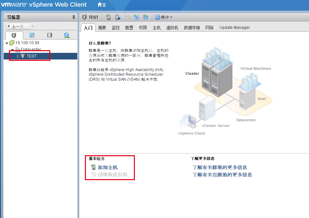Viewport: 309px width, 218px height.
Task: Click the 基本任务 heading text
Action: [97, 159]
